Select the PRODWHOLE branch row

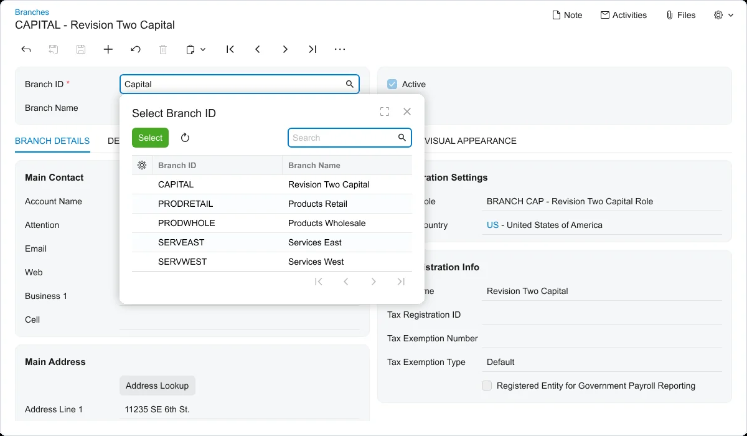pos(272,223)
